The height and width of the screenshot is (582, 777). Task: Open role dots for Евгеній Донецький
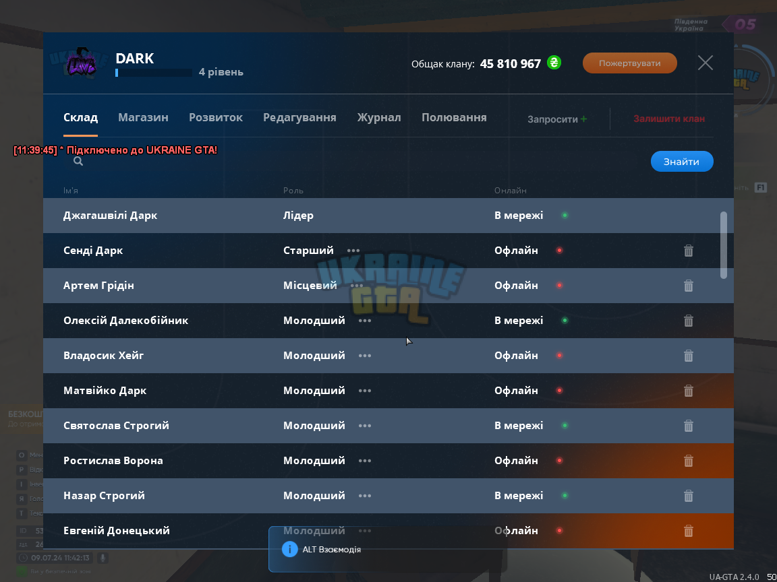[x=365, y=531]
